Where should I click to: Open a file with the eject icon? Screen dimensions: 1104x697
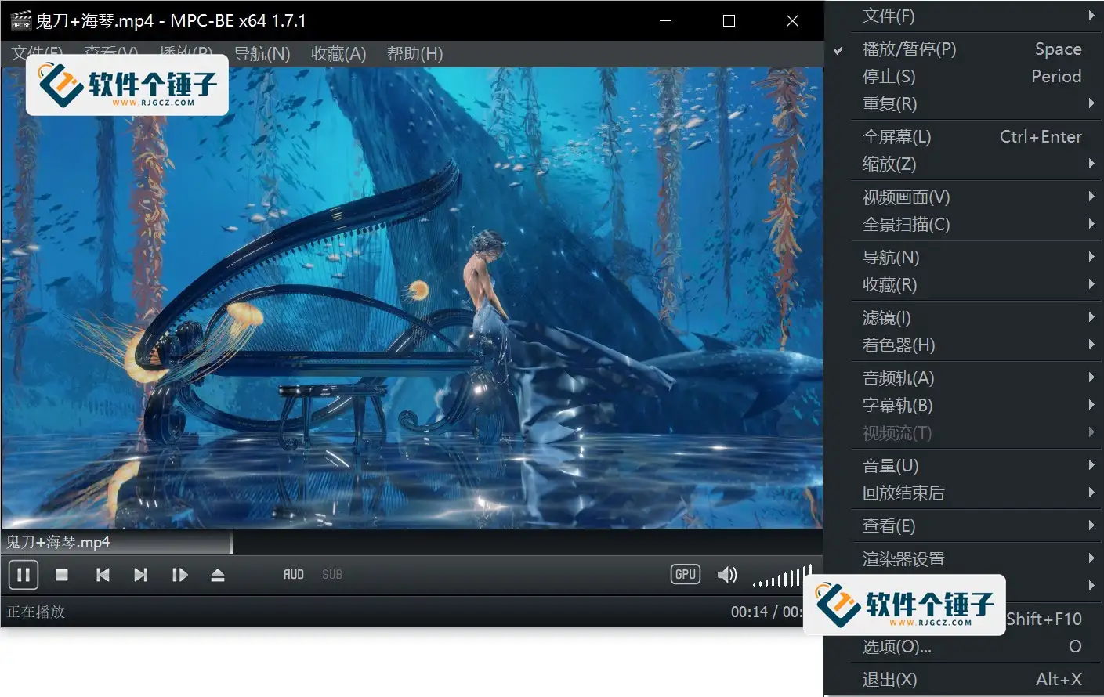click(218, 575)
